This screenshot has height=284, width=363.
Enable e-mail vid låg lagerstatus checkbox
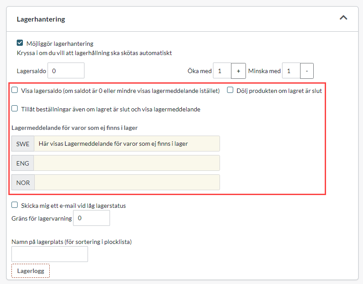coord(15,205)
